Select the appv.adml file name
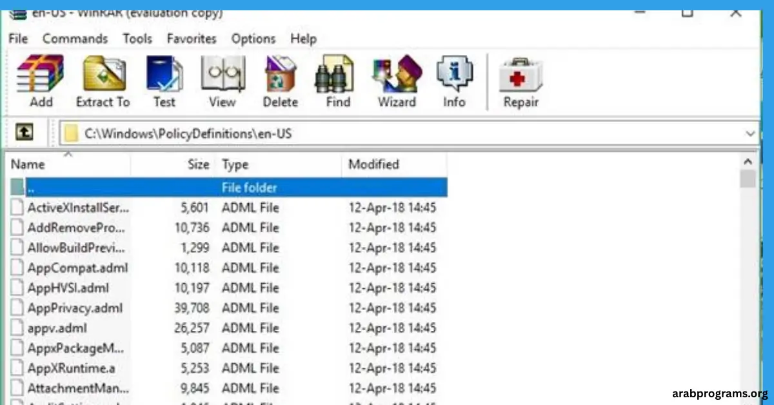Screen dimensions: 774x405 tap(57, 328)
